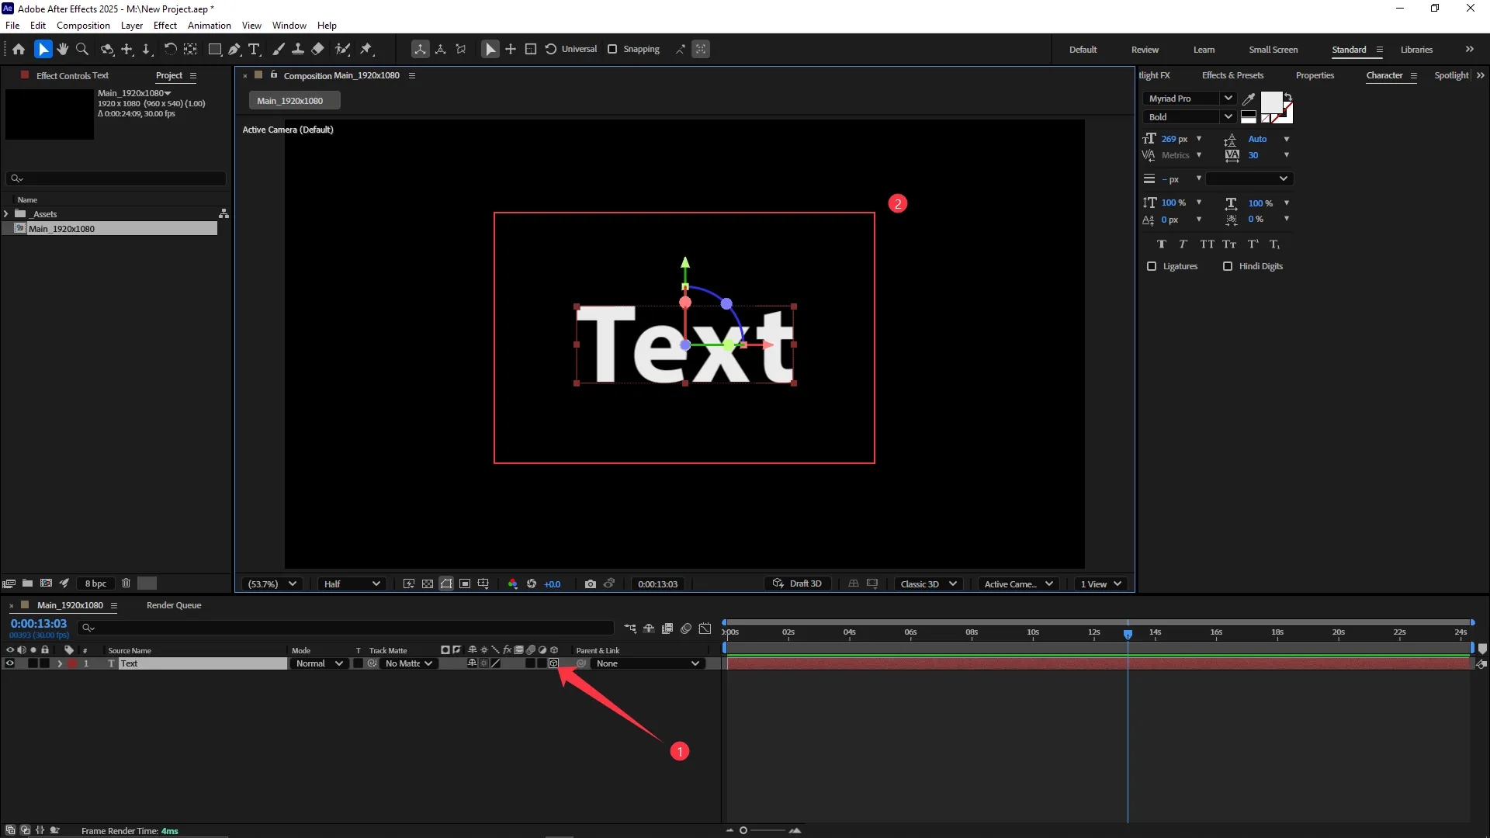
Task: Open the Animation menu
Action: tap(210, 26)
